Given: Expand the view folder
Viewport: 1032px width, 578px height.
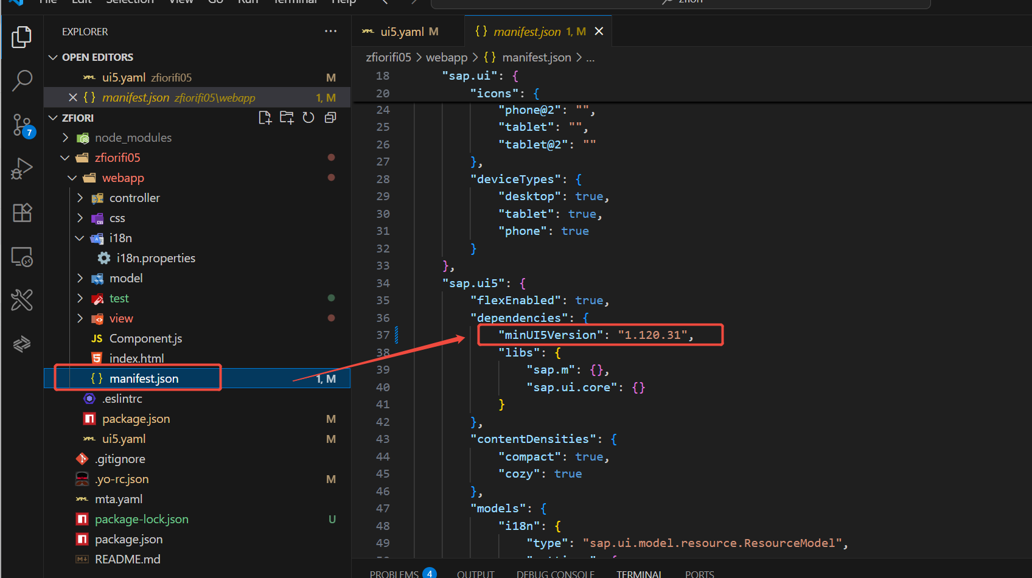Looking at the screenshot, I should point(80,319).
